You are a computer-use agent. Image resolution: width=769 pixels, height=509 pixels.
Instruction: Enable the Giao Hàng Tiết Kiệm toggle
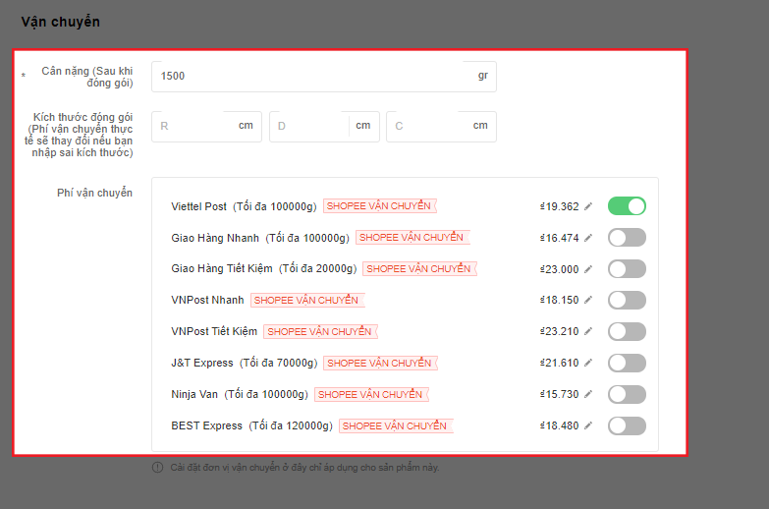[627, 269]
